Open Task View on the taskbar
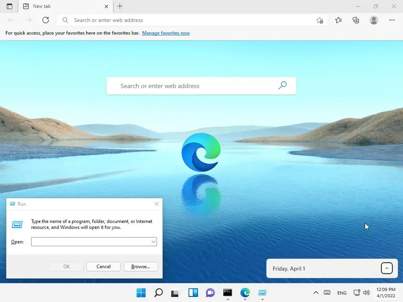The image size is (403, 302). 175,293
